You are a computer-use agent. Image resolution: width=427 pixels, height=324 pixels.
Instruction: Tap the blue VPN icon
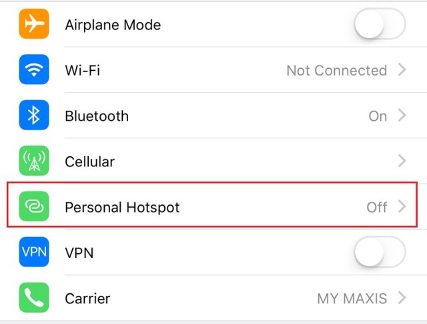[x=34, y=251]
